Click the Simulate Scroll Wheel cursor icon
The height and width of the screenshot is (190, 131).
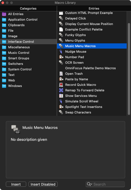click(x=61, y=101)
